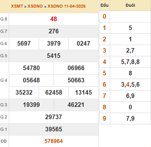This screenshot has width=151, height=147.
Task: Click tail values 7,9 for head 9
Action: coord(130,119)
